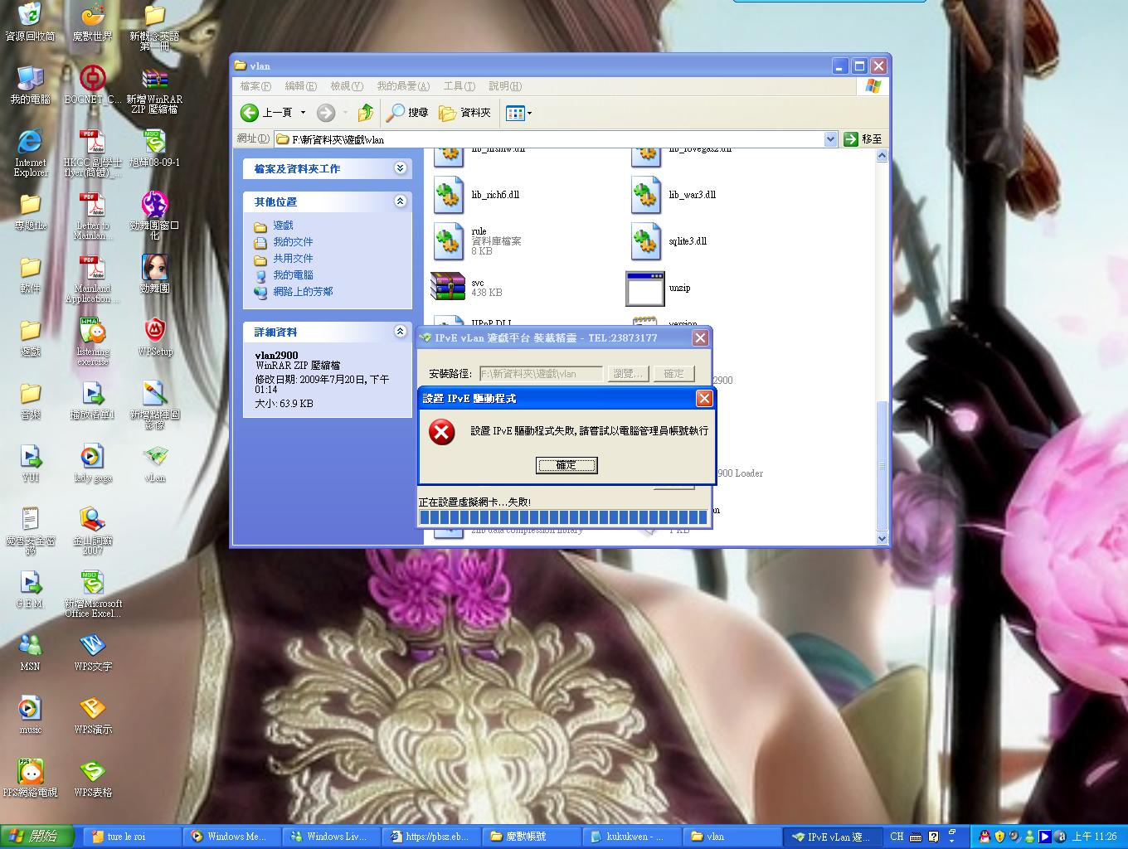Select the unzip application icon
Image resolution: width=1128 pixels, height=849 pixels.
tap(644, 288)
